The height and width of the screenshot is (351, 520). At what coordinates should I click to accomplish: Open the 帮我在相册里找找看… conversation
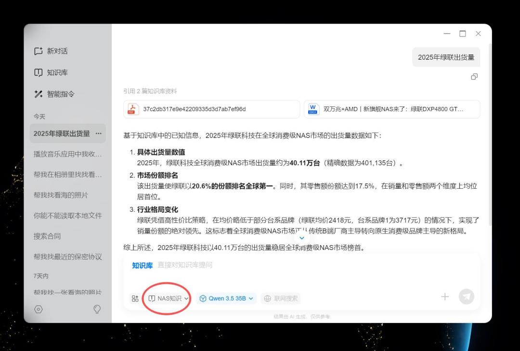tap(68, 174)
